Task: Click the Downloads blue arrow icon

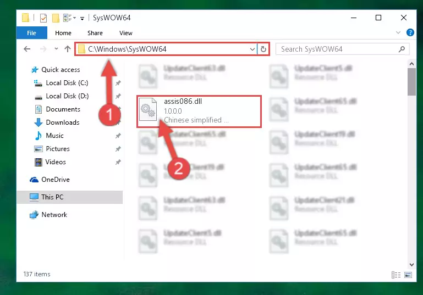Action: point(39,123)
